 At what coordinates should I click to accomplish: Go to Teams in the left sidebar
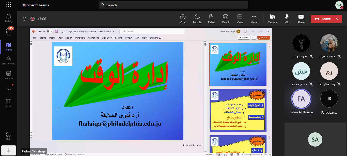click(9, 46)
